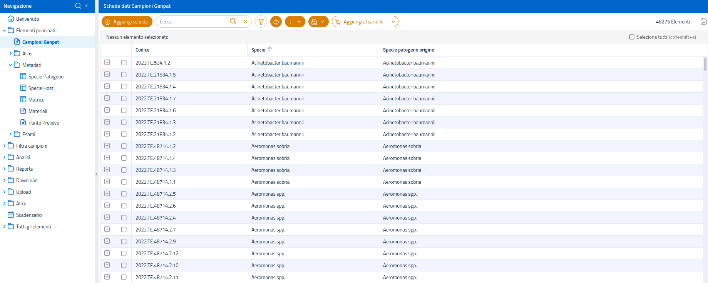This screenshot has width=708, height=283.
Task: Open Aggiungi al carrello dropdown arrow
Action: coord(393,22)
